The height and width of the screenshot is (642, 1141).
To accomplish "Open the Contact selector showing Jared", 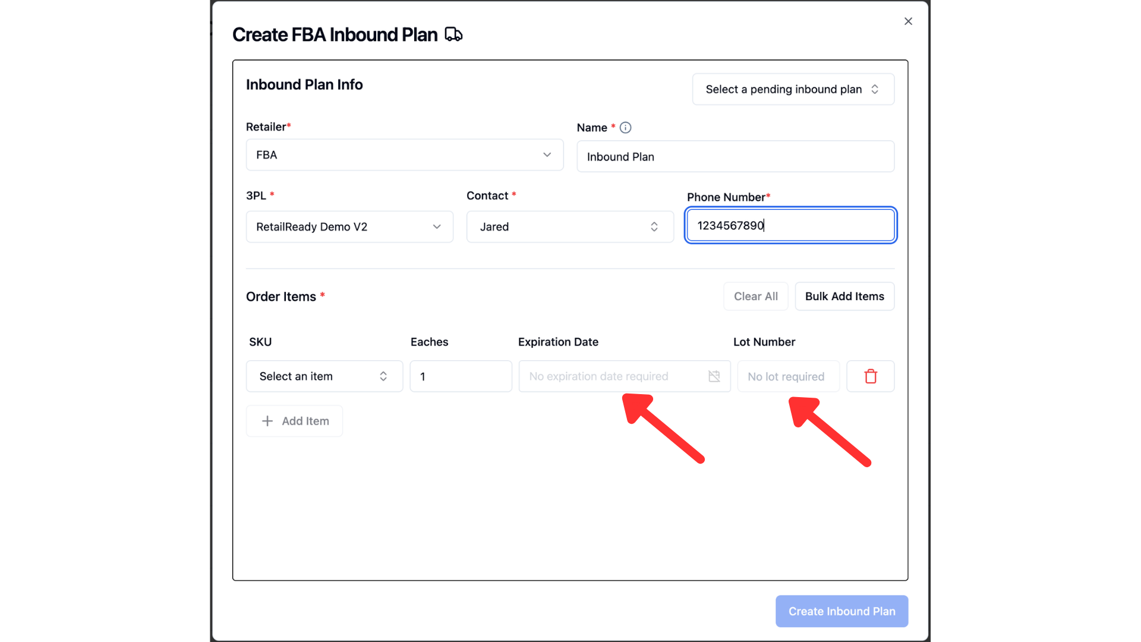I will coord(570,226).
